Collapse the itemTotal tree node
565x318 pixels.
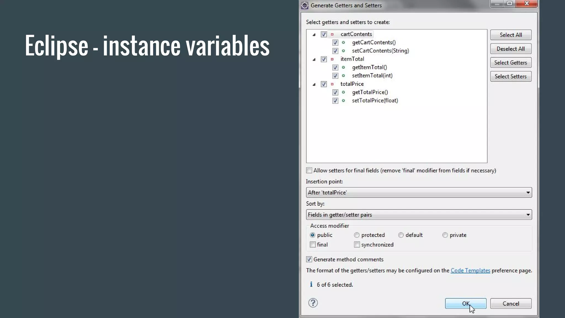(314, 59)
